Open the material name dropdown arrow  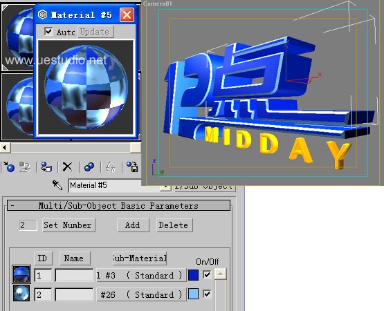point(166,187)
